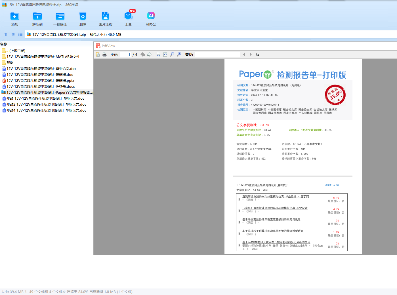Find the previous search match
Screen dimensions: 397x295
coord(244,55)
